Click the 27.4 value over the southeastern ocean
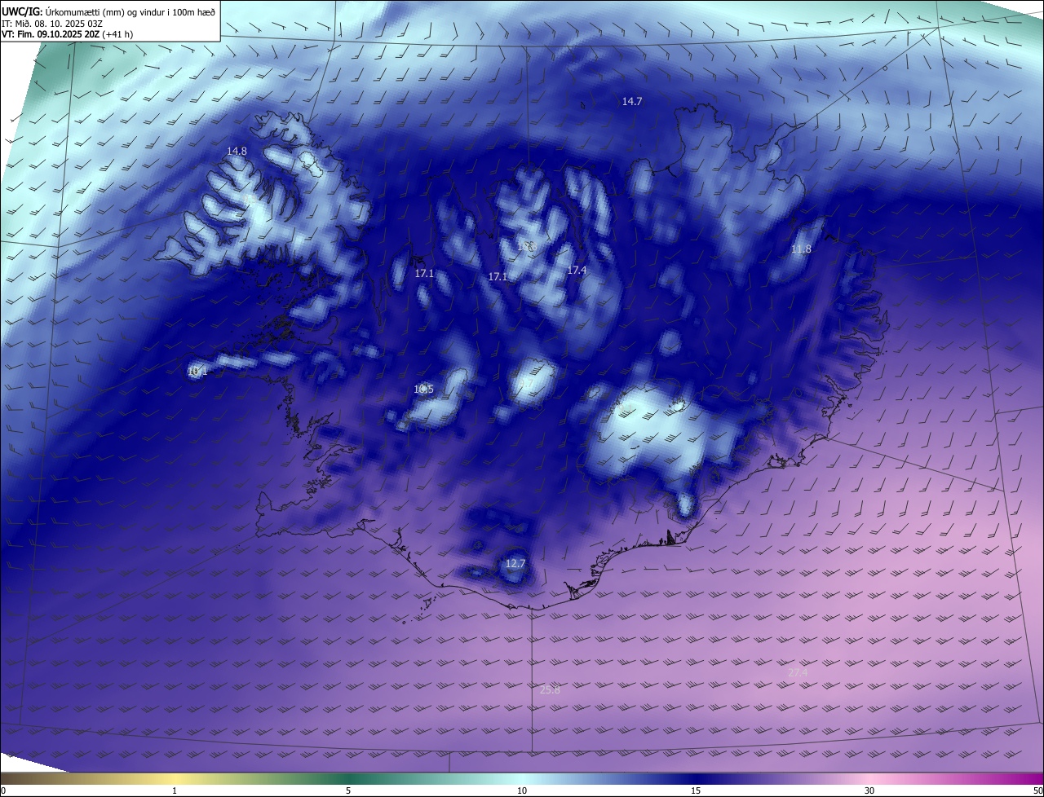Screen dimensions: 1044x797 pyautogui.click(x=798, y=673)
